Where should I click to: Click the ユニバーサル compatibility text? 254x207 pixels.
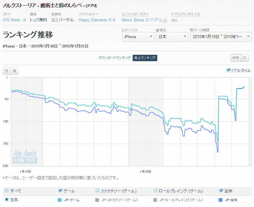click(63, 20)
